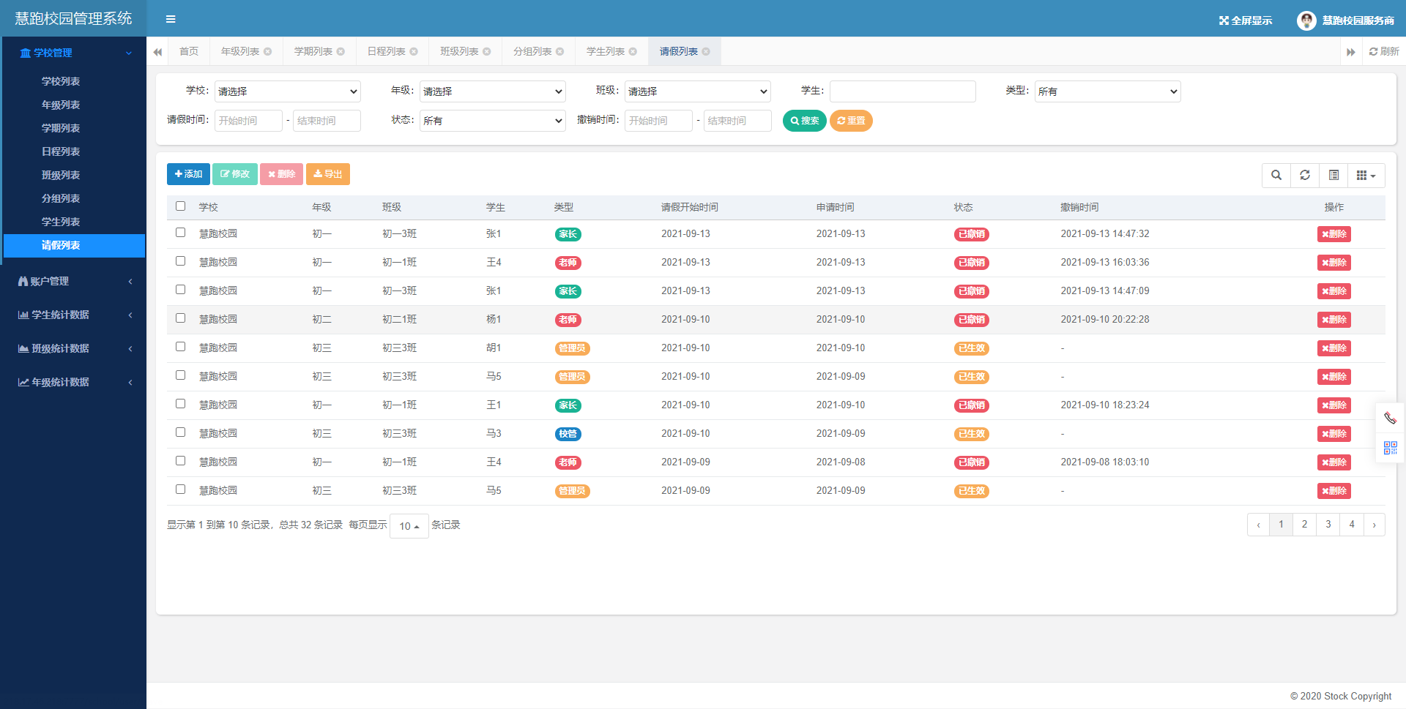Open 日程列表 in the sidebar

(61, 151)
